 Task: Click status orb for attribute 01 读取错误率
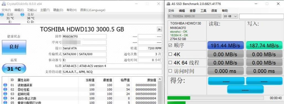coord(5,85)
